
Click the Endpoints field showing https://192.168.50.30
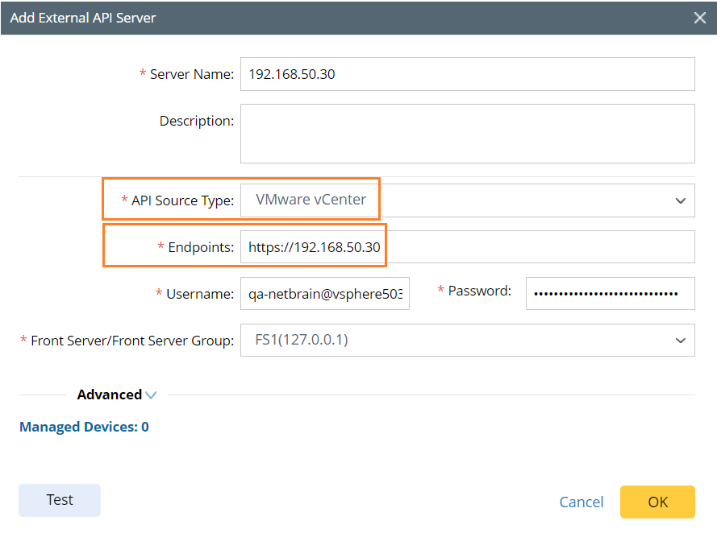(x=313, y=246)
